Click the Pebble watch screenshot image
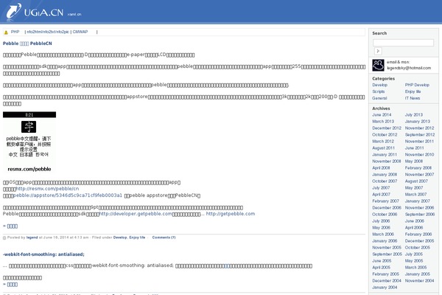This screenshot has width=442, height=295. click(29, 142)
